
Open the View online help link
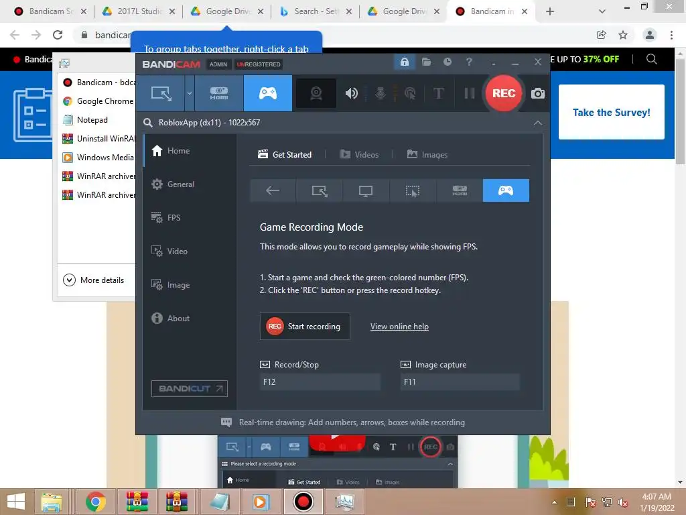(x=399, y=327)
